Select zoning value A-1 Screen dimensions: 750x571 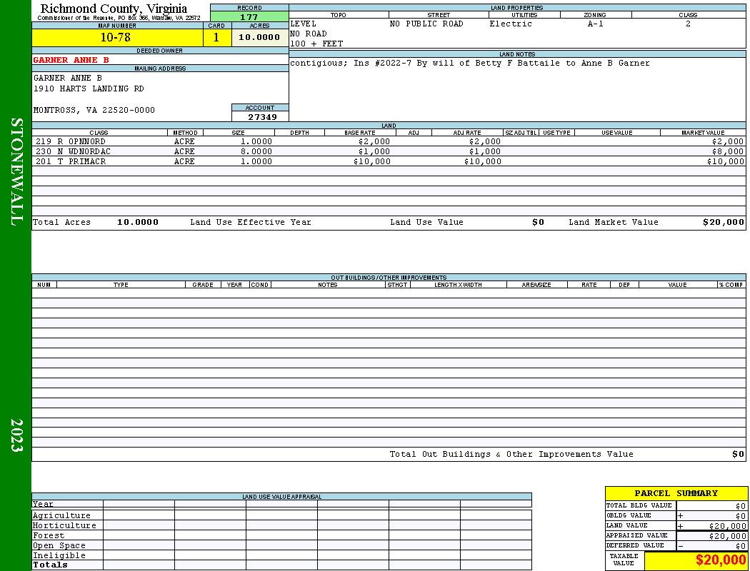pos(596,24)
